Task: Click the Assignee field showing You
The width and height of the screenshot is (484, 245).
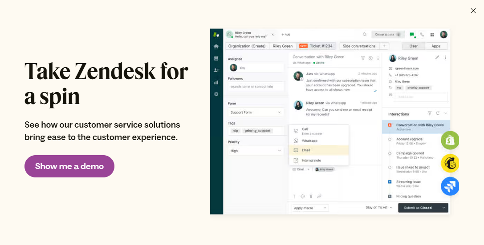Action: pyautogui.click(x=256, y=68)
